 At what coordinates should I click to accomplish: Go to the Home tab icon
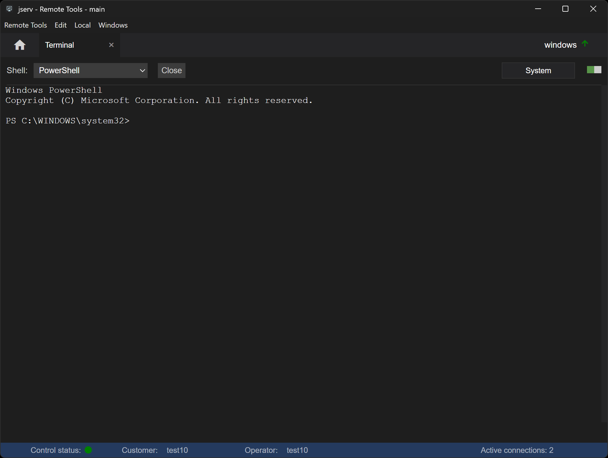click(20, 45)
